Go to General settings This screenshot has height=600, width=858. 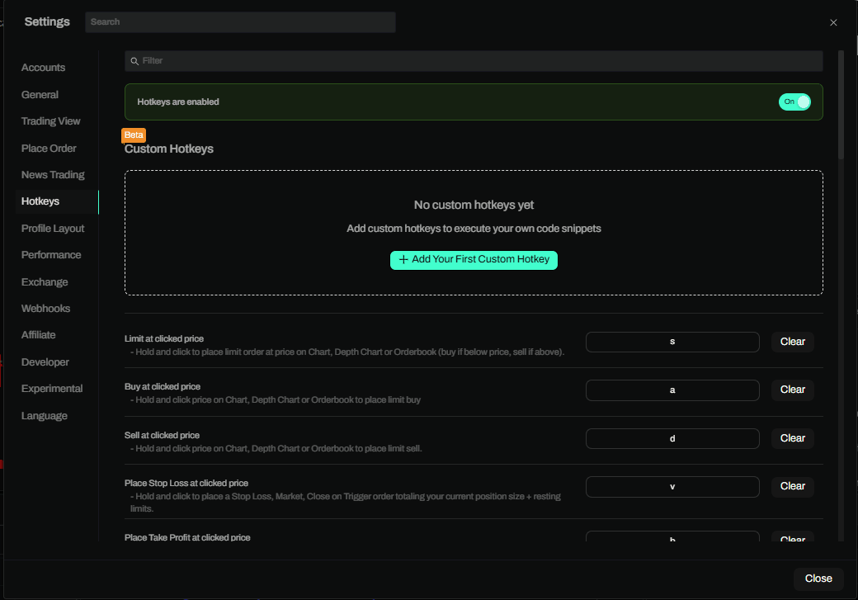[40, 95]
